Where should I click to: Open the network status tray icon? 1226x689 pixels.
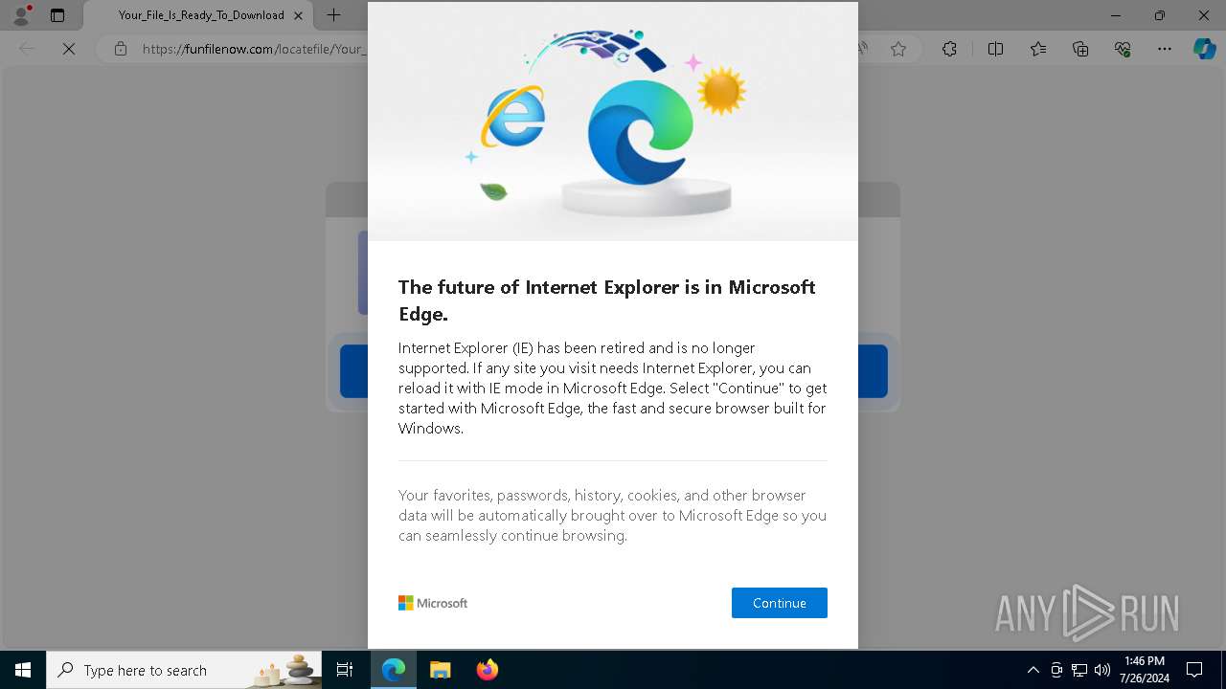pyautogui.click(x=1079, y=670)
